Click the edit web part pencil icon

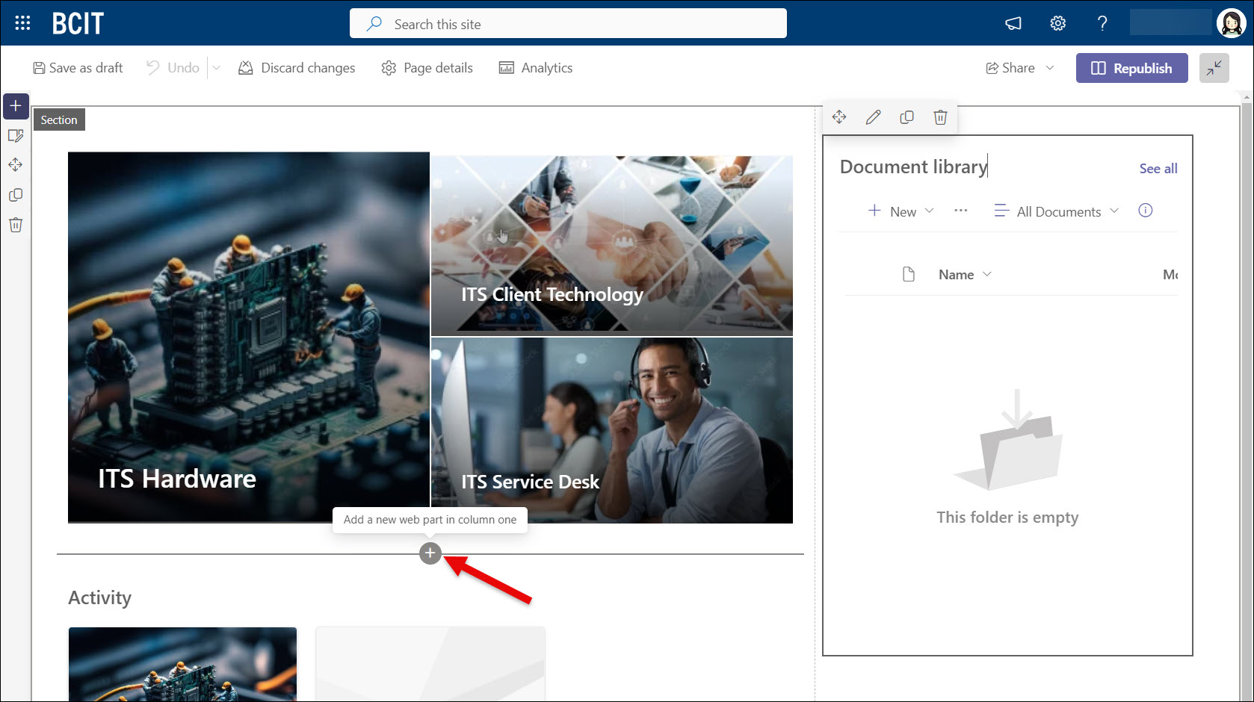pos(873,117)
